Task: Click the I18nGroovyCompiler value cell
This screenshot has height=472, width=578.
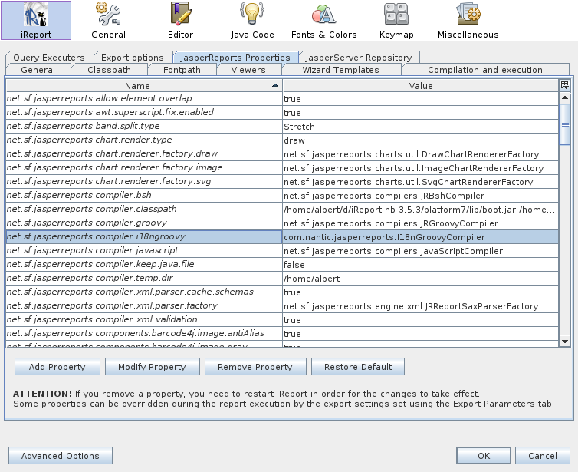Action: click(421, 237)
